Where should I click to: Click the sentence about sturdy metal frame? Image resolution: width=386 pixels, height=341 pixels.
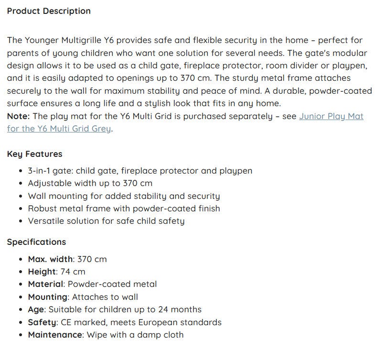(282, 78)
